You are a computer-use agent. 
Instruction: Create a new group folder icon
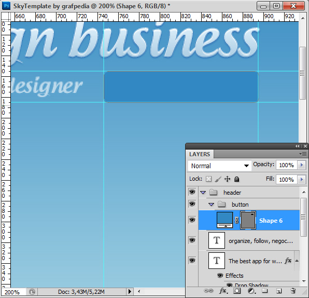pyautogui.click(x=264, y=291)
